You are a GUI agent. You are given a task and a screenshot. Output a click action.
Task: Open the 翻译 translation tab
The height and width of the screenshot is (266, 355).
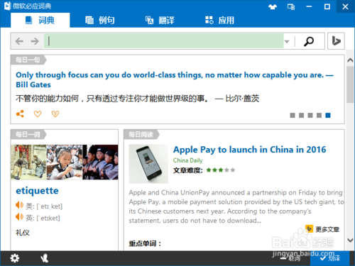(x=160, y=21)
